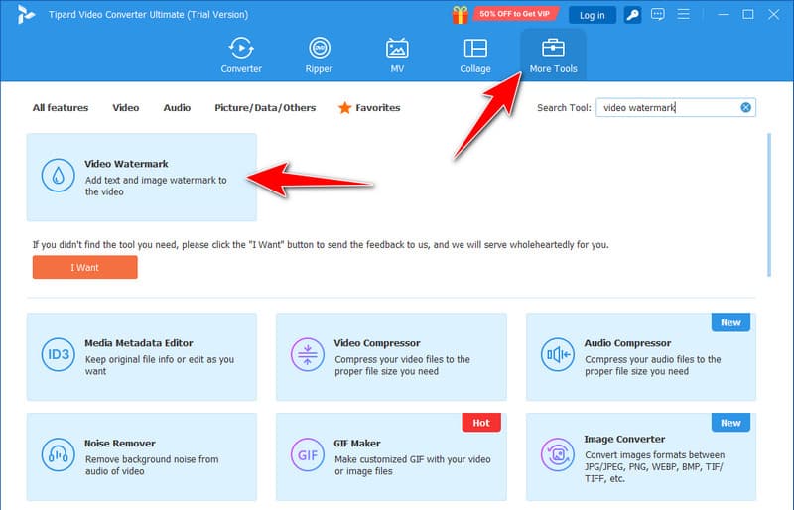Image resolution: width=794 pixels, height=510 pixels.
Task: Click the Favorites star icon
Action: [x=344, y=108]
